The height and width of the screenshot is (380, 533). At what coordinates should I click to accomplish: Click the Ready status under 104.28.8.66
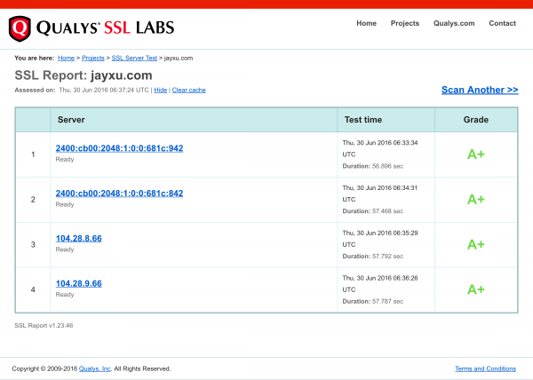65,249
